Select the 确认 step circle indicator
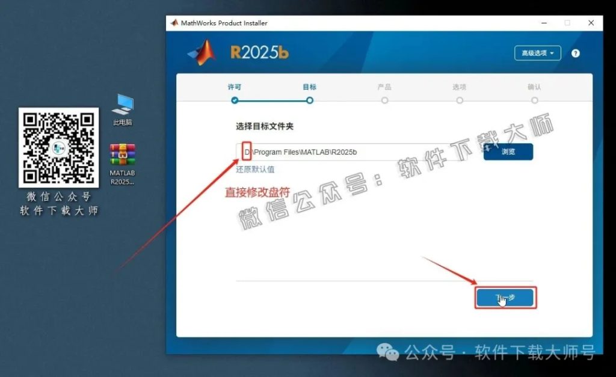Image resolution: width=616 pixels, height=377 pixels. pyautogui.click(x=534, y=100)
